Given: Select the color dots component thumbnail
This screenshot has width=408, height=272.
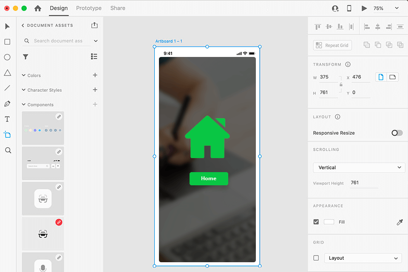Looking at the screenshot, I should point(43,128).
